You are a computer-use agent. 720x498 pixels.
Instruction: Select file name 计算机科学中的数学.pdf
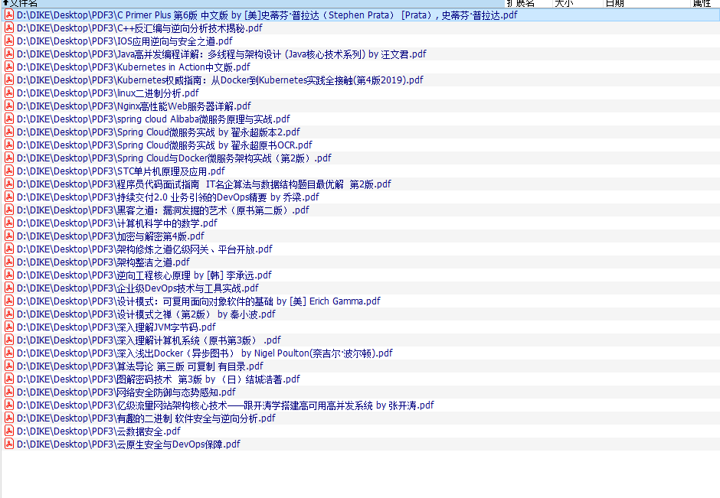117,223
